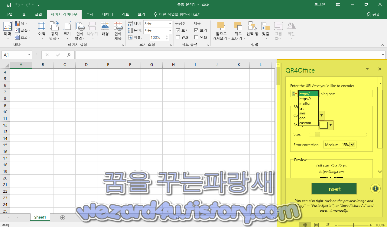Open ribbon display options icon

[x=338, y=5]
